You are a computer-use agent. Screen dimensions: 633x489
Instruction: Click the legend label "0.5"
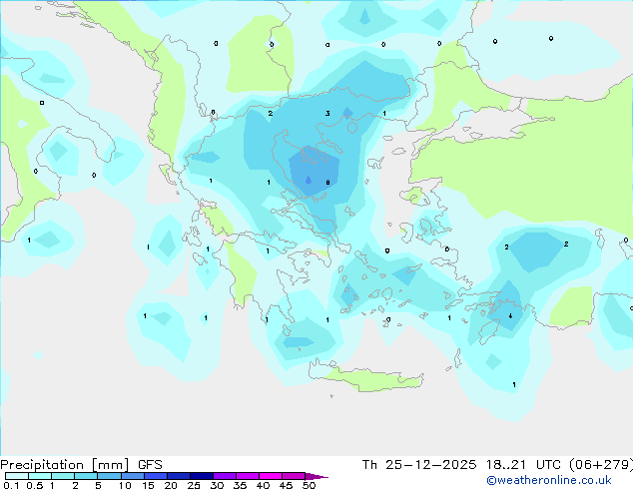point(35,485)
